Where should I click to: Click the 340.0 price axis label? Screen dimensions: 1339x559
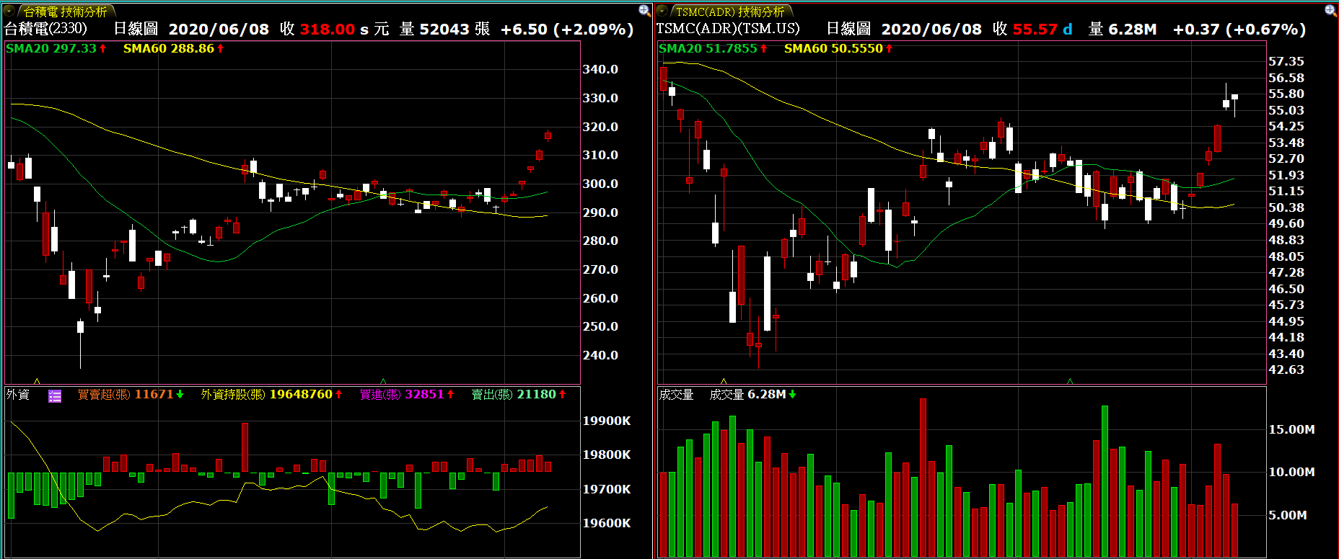tap(600, 69)
